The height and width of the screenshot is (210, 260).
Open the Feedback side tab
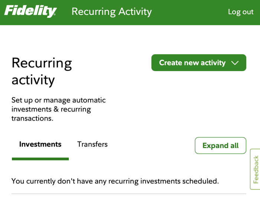point(256,169)
